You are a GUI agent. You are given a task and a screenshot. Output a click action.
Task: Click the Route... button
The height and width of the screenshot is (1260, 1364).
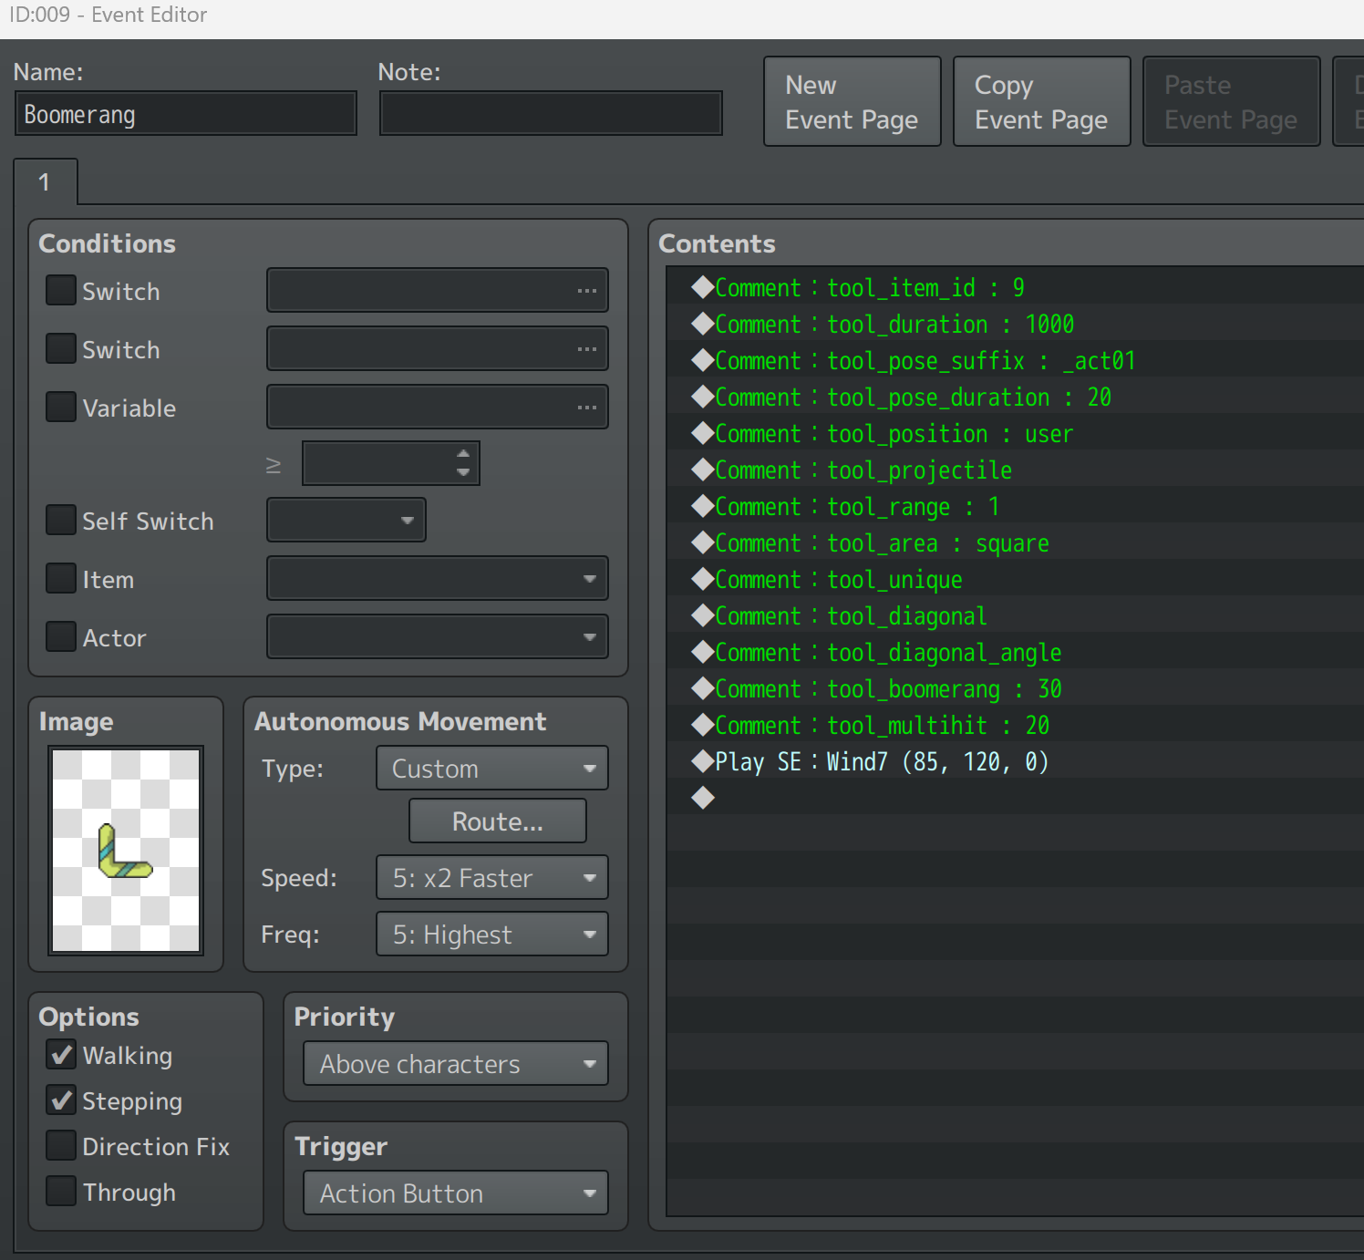click(x=498, y=821)
